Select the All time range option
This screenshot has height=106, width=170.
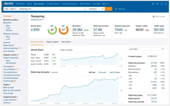92,72
